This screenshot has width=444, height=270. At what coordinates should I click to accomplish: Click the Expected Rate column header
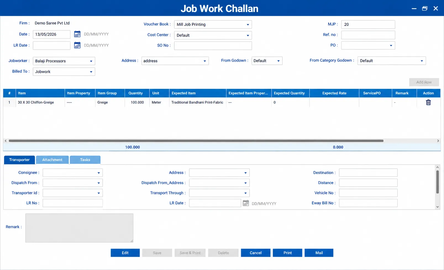(x=334, y=93)
